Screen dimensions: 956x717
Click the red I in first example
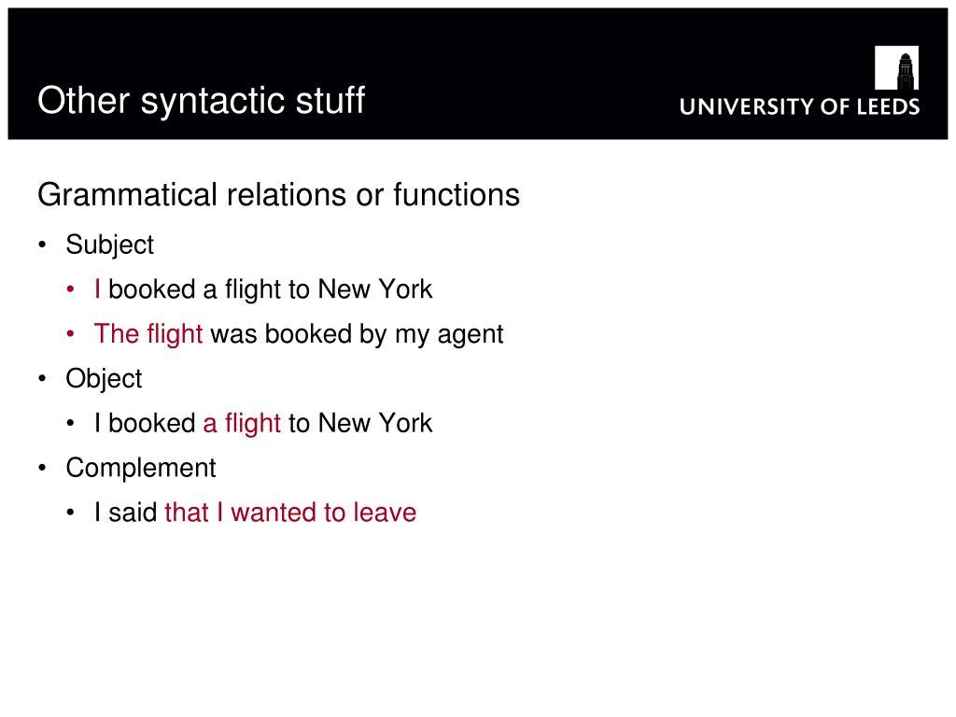[x=97, y=289]
